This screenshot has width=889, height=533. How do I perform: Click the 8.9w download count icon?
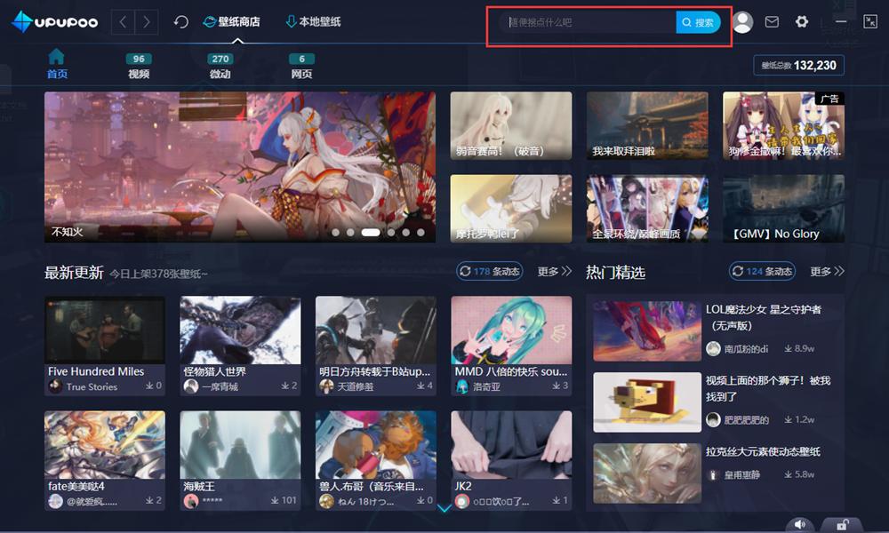(x=788, y=348)
